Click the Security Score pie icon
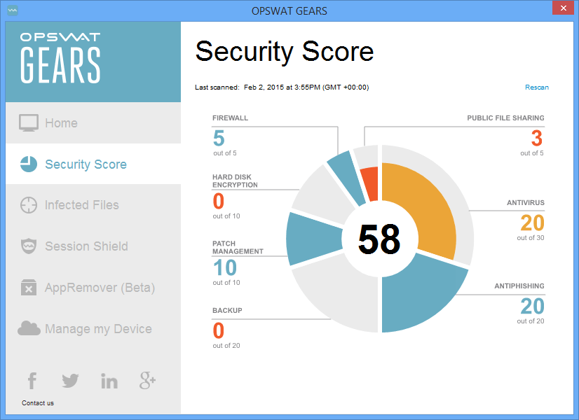The image size is (579, 420). tap(29, 164)
